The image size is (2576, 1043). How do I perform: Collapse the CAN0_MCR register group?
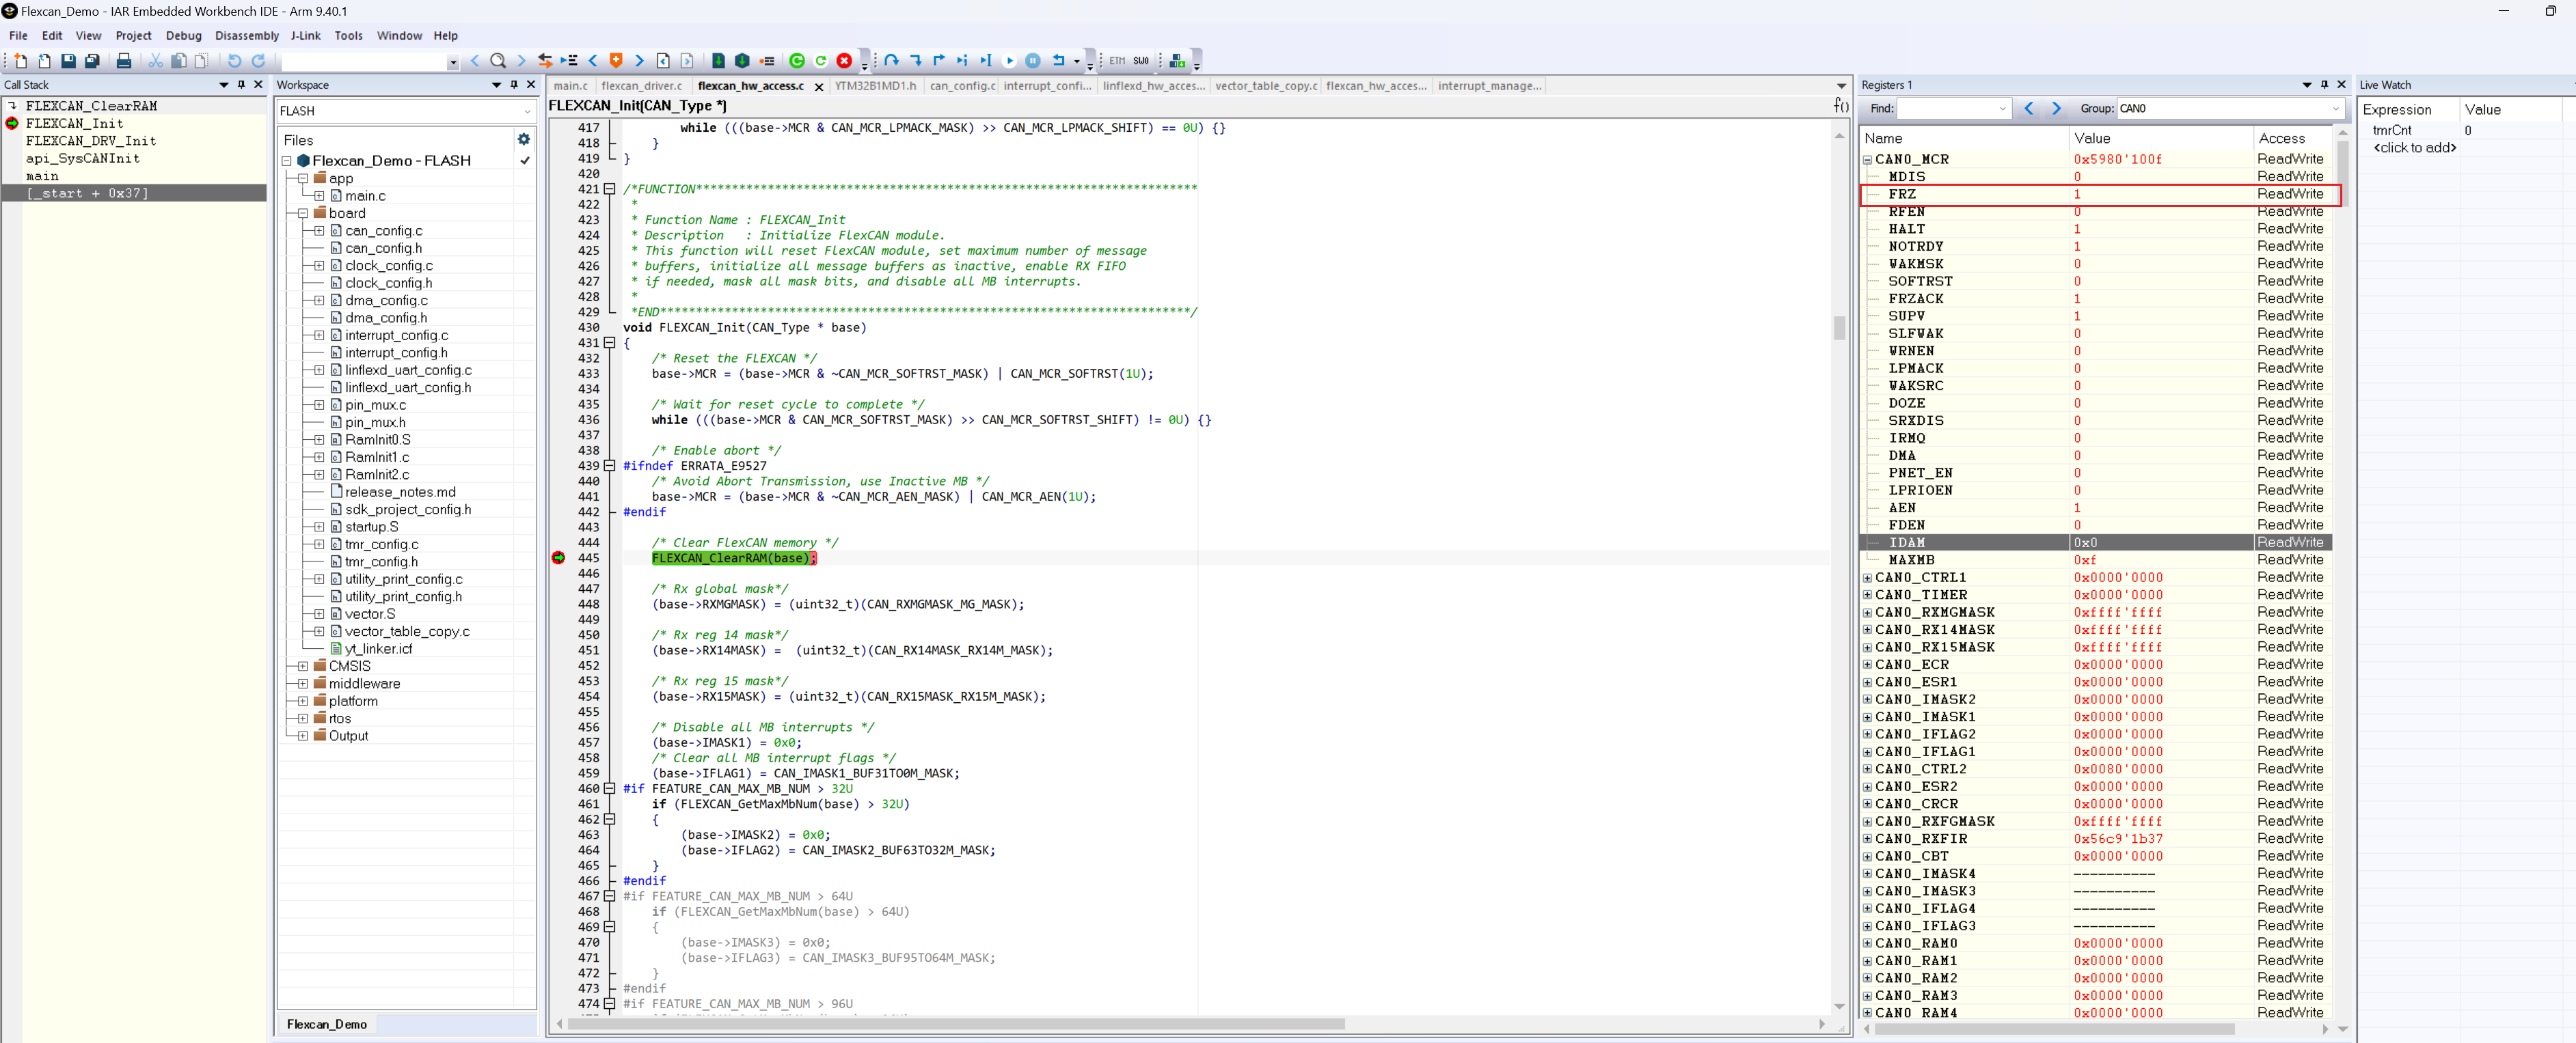click(x=1867, y=160)
